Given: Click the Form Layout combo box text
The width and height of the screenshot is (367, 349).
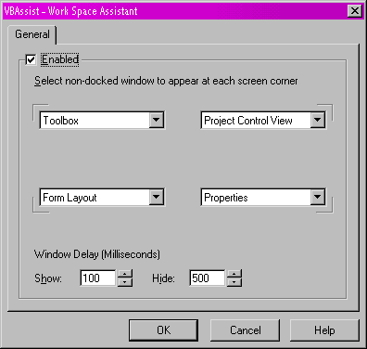Looking at the screenshot, I should point(70,198).
